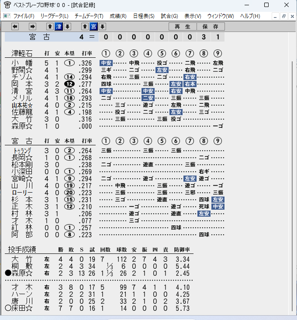Select the 宮 team toggle button
This screenshot has height=320, width=297.
point(93,27)
